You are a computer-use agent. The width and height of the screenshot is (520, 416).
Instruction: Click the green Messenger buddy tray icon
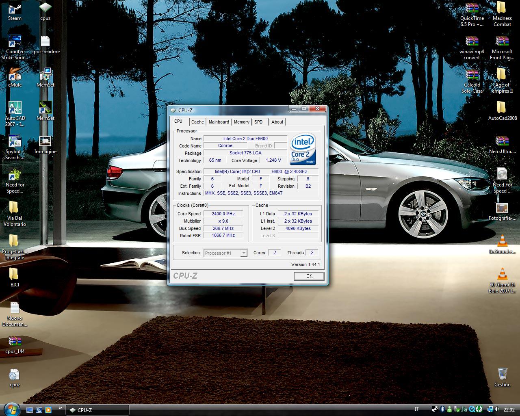coord(450,409)
